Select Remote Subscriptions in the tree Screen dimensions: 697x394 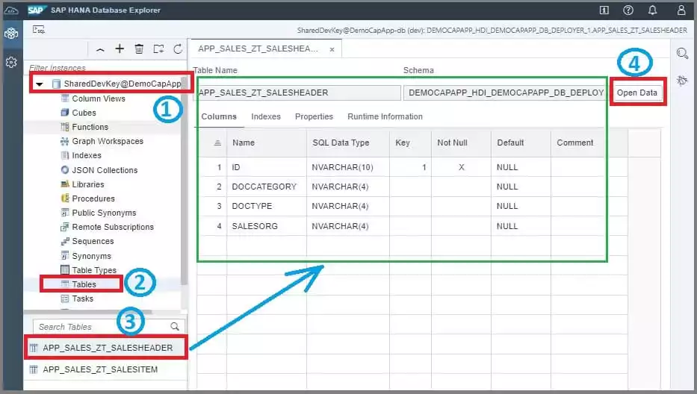[x=113, y=227]
